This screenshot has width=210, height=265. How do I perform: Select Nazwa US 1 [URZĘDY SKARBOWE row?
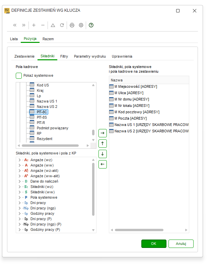[149, 125]
